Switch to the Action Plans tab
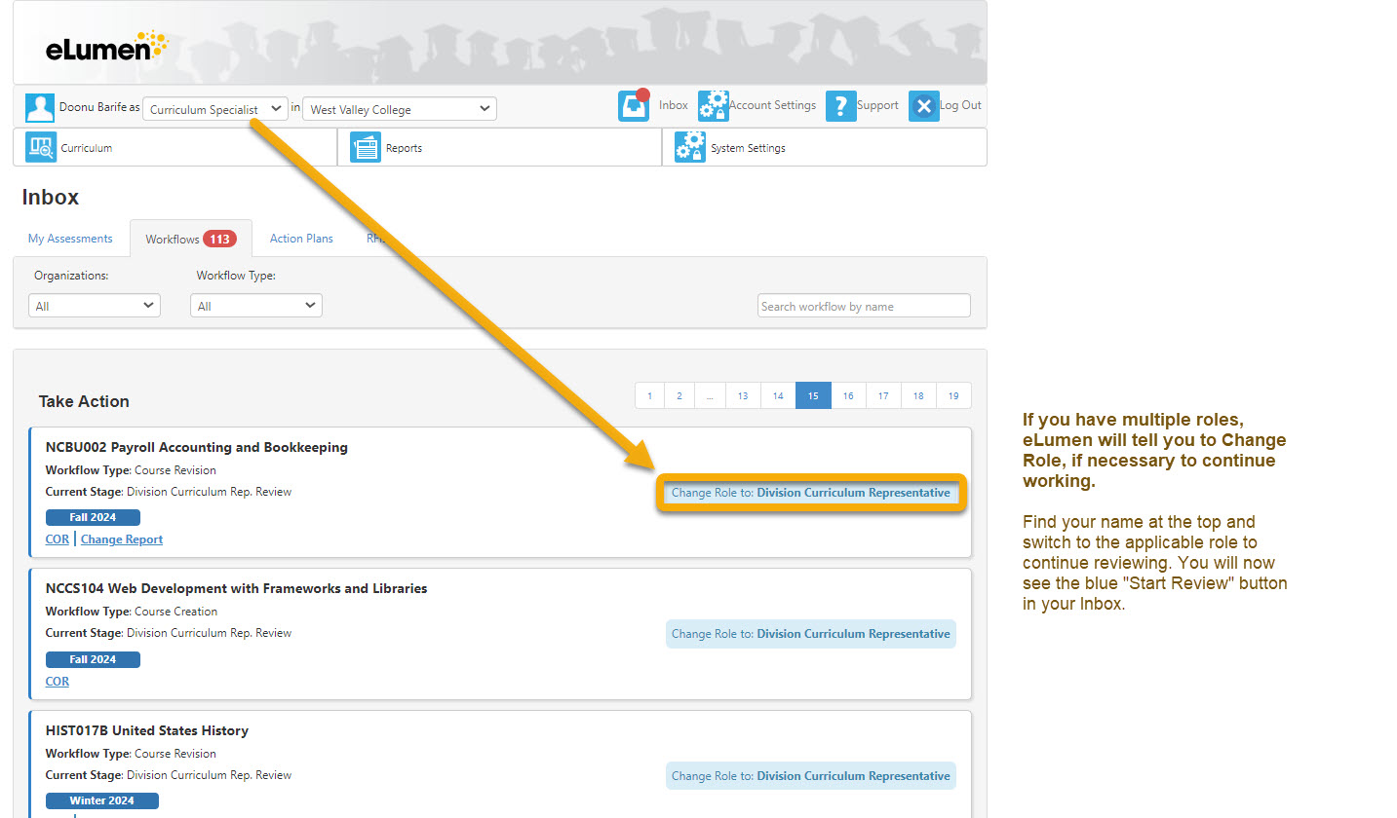 301,238
